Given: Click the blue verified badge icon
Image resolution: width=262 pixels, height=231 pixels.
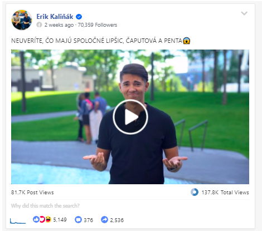Looking at the screenshot, I should click(79, 17).
